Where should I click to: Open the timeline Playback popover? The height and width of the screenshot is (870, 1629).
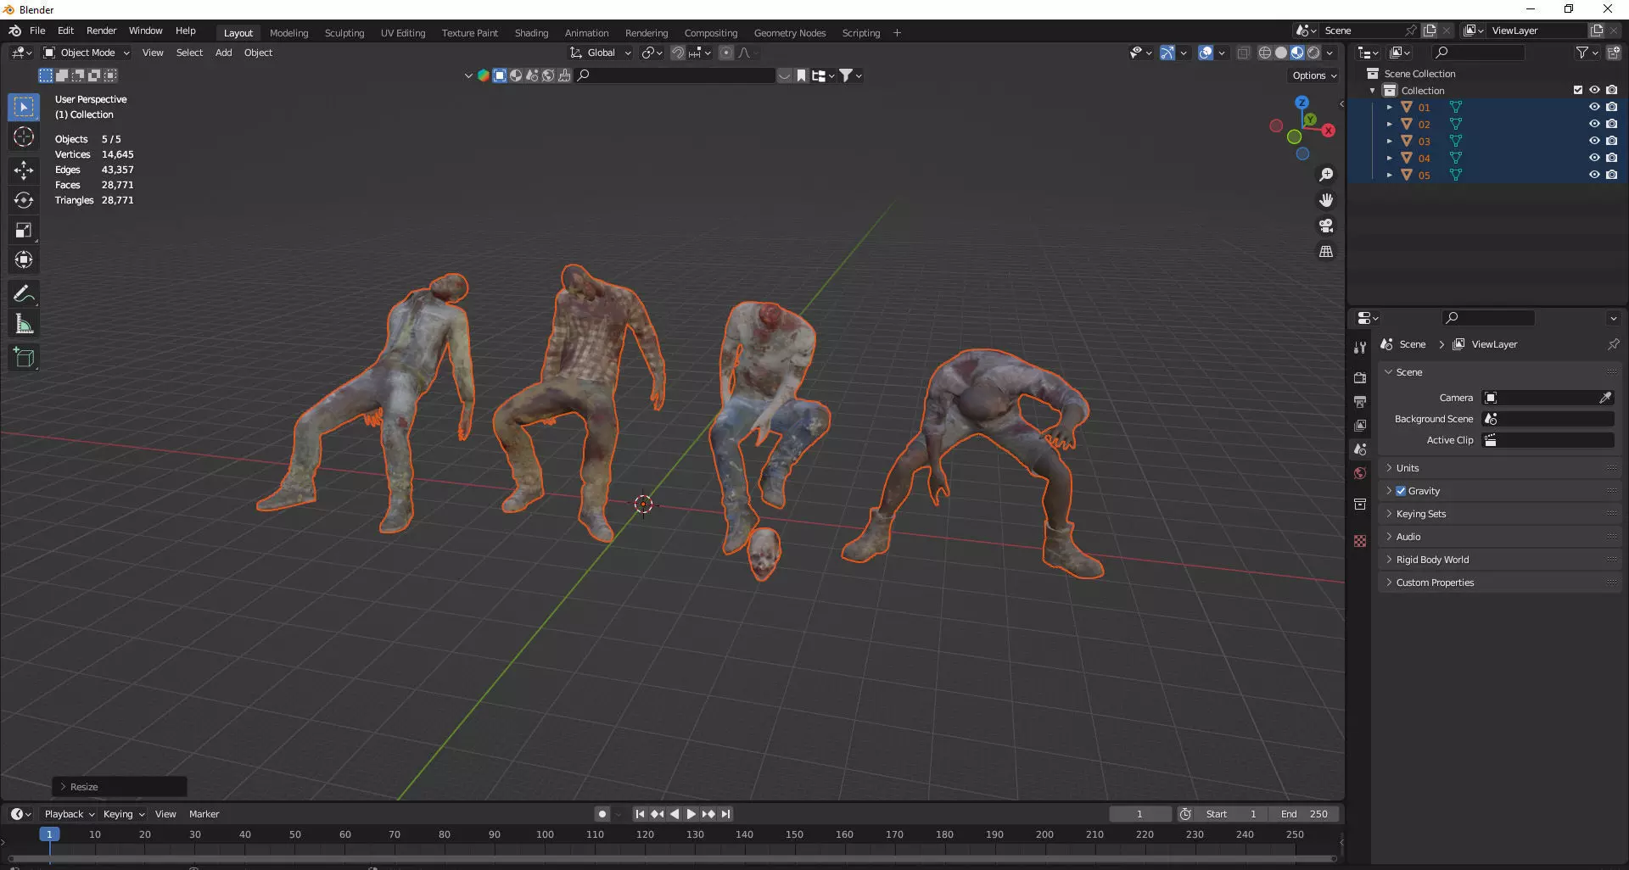[69, 814]
